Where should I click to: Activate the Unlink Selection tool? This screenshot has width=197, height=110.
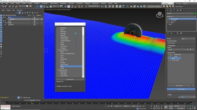[13, 6]
